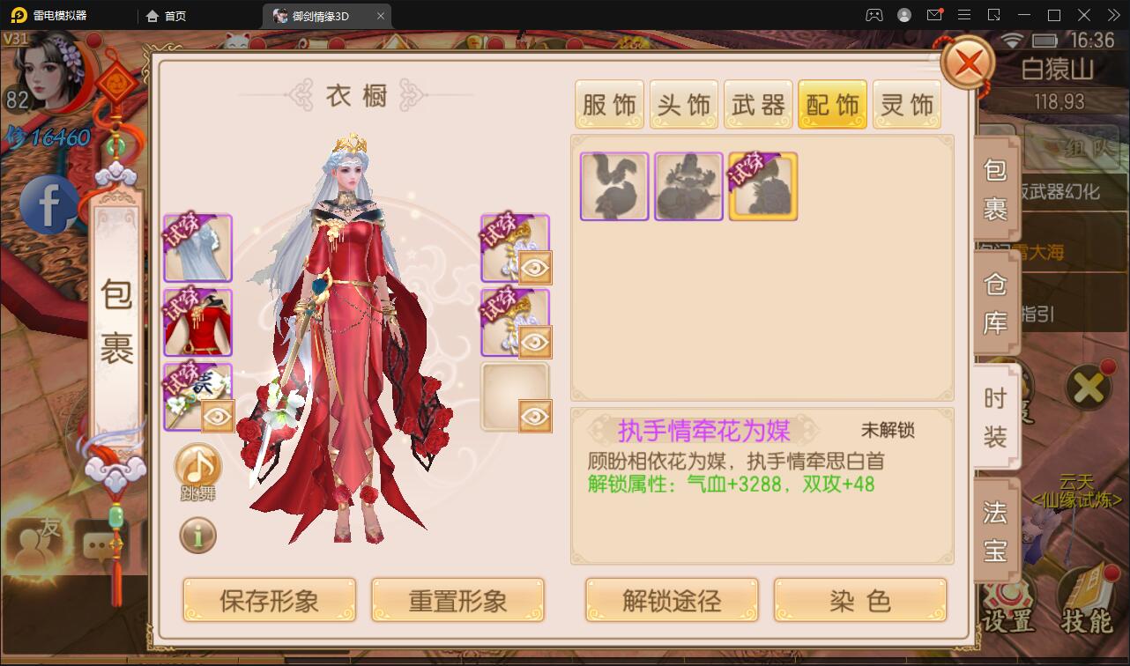Viewport: 1130px width, 666px height.
Task: Click the emulator gamepad icon in title bar
Action: tap(874, 15)
